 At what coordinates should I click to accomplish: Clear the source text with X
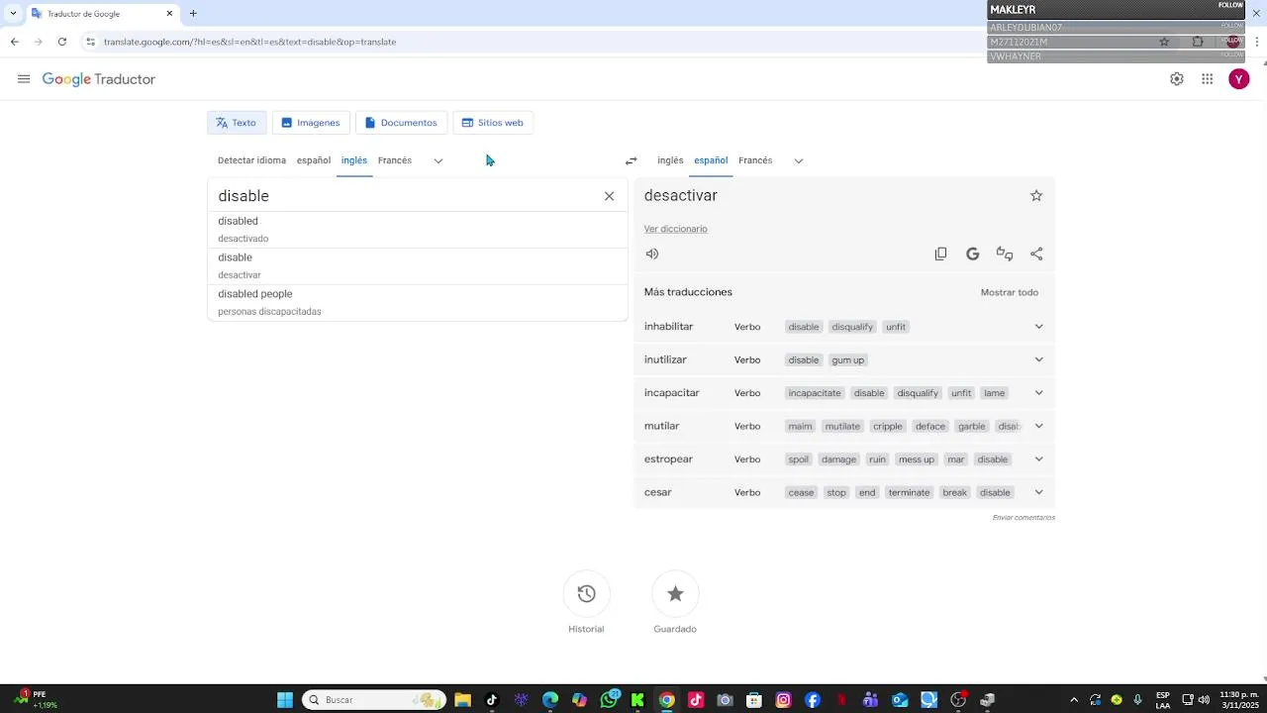pyautogui.click(x=609, y=196)
